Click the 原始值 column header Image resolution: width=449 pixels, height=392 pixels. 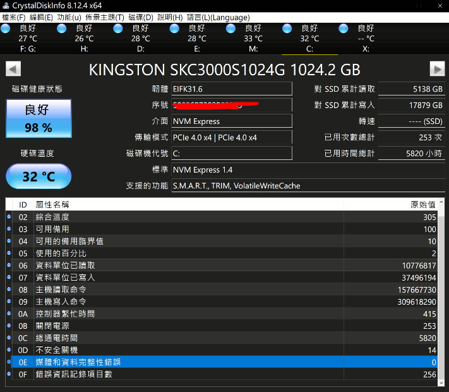click(390, 204)
